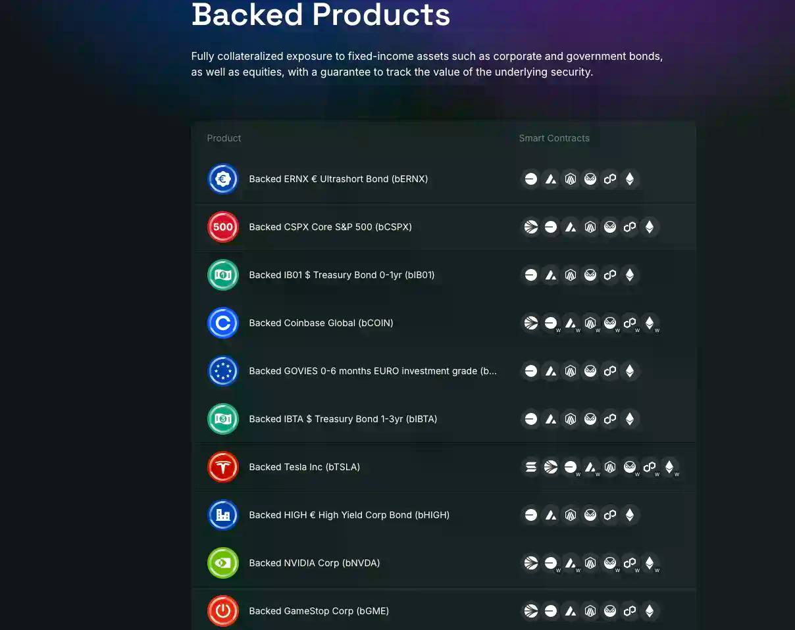Image resolution: width=795 pixels, height=630 pixels.
Task: Open Backed IBTA $ Treasury Bond 1-3yr
Action: click(343, 419)
